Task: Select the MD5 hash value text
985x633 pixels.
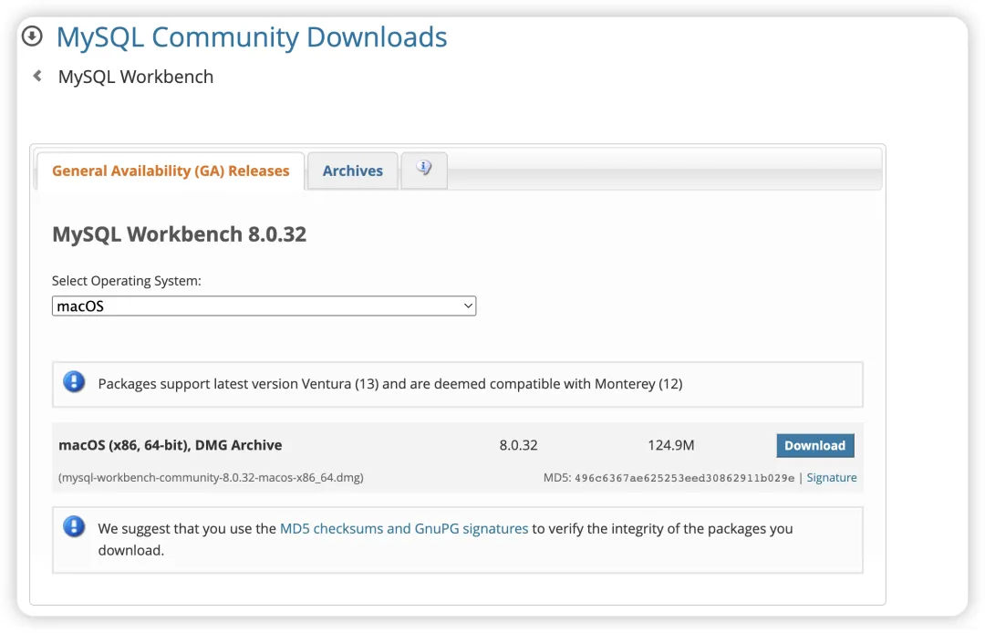Action: [x=684, y=478]
